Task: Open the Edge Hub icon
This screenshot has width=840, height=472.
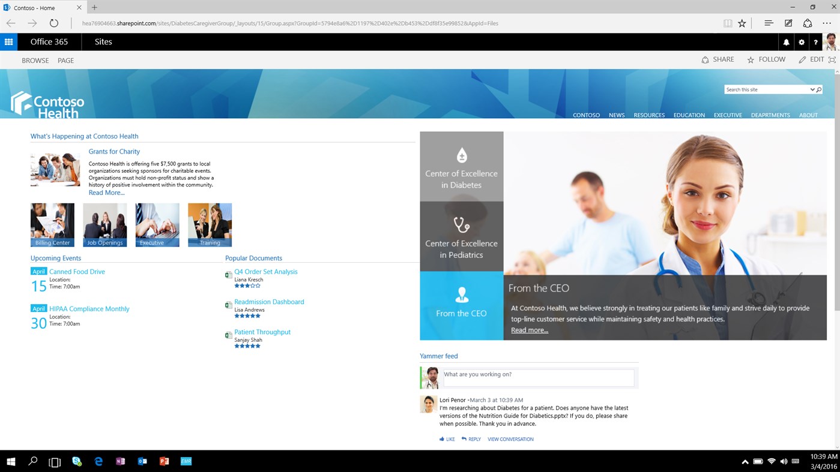Action: pyautogui.click(x=769, y=23)
